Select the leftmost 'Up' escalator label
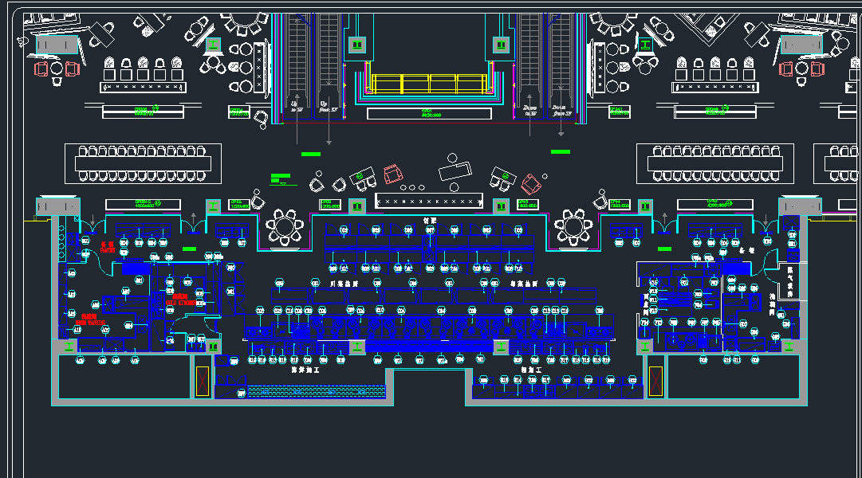 pos(297,106)
